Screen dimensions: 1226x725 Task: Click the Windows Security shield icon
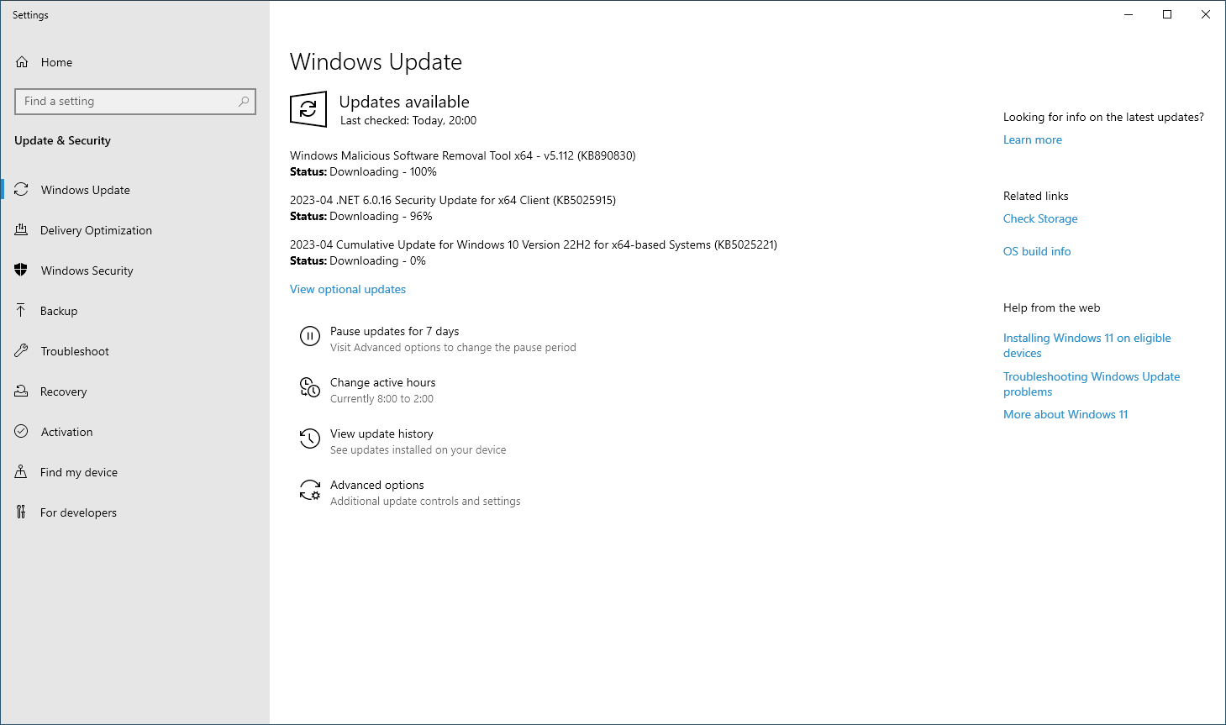[x=22, y=271]
